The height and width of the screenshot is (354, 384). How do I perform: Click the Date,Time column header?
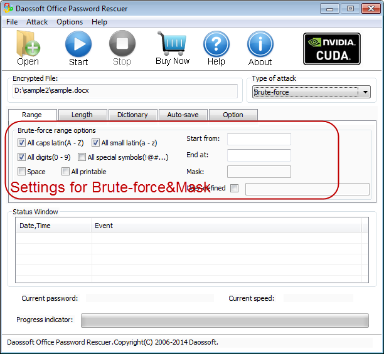(53, 226)
